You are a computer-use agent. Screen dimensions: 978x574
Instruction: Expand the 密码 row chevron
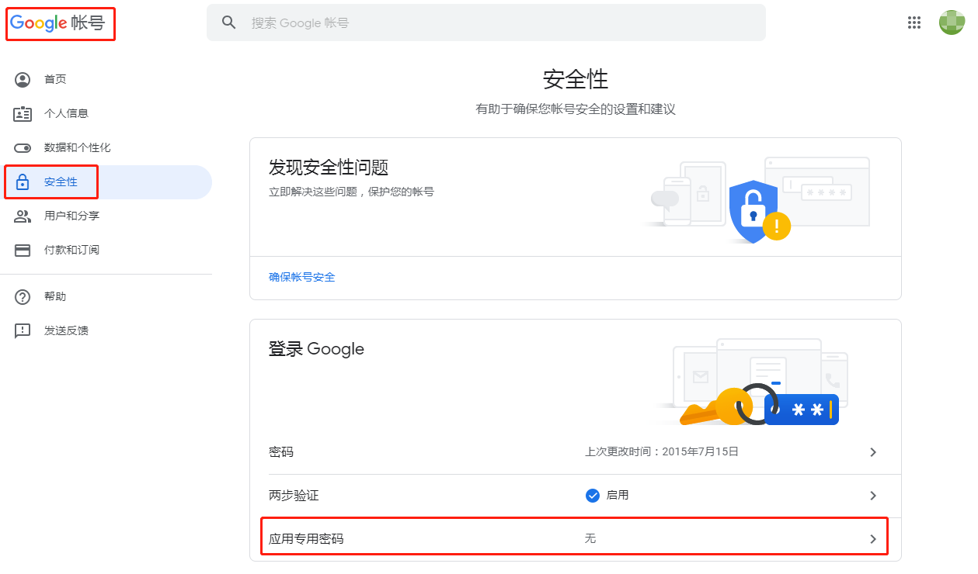(873, 451)
